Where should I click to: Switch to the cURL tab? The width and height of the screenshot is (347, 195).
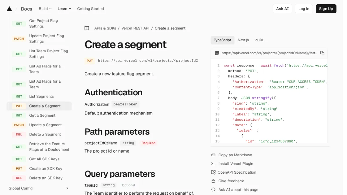pyautogui.click(x=260, y=40)
